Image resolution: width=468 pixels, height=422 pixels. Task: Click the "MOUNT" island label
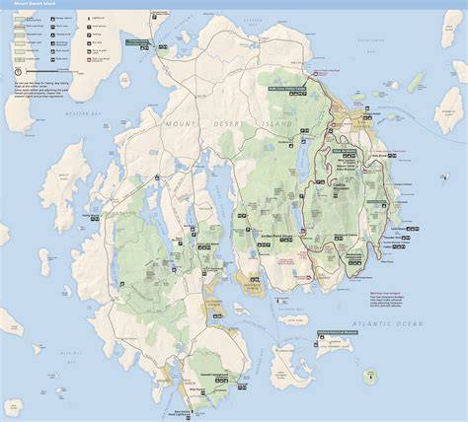point(180,124)
